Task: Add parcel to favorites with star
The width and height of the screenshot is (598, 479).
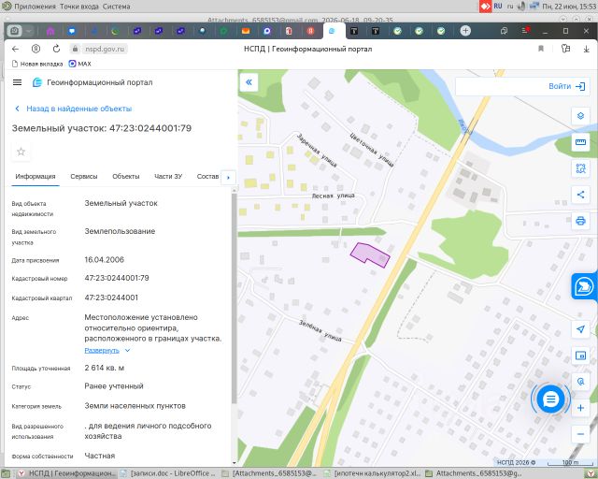Action: [21, 152]
